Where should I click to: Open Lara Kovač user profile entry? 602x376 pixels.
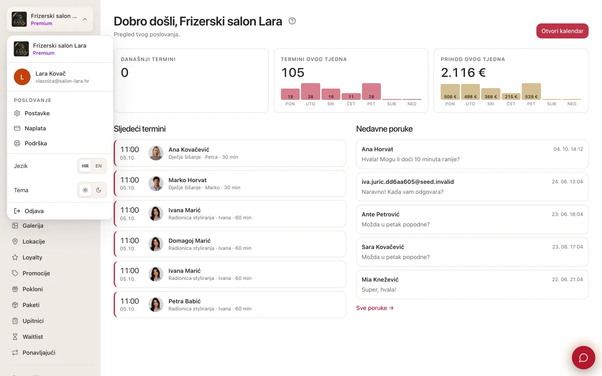click(60, 77)
